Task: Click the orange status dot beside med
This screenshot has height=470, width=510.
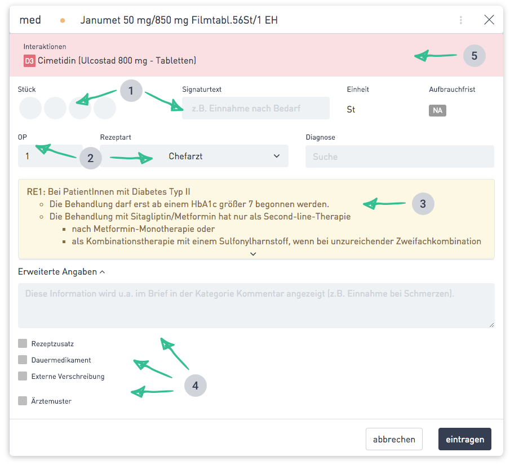Action: tap(63, 20)
